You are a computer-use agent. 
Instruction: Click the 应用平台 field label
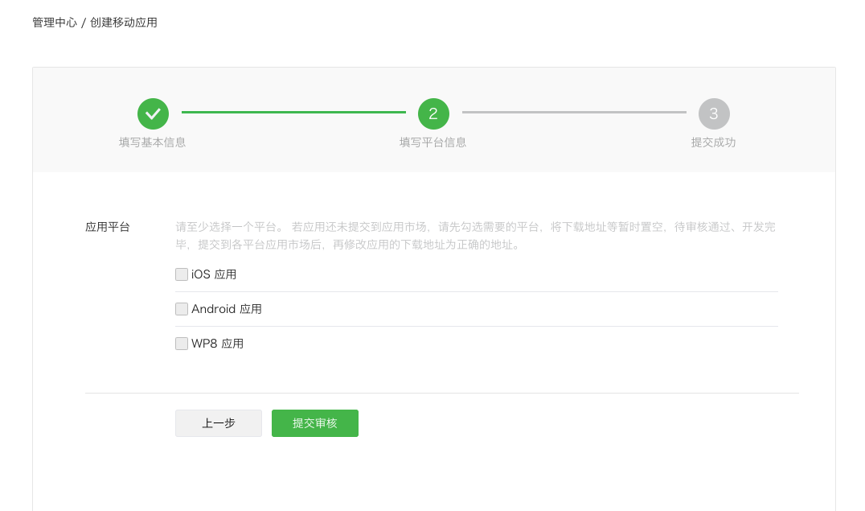click(108, 226)
